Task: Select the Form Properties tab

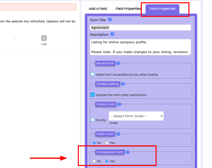Action: (162, 9)
